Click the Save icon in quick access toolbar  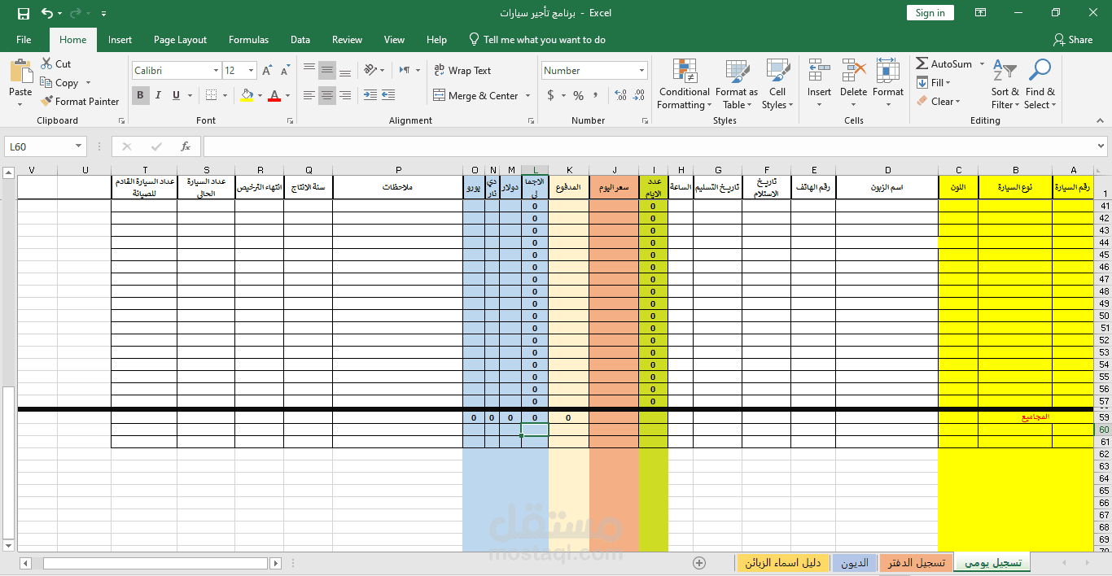click(24, 13)
